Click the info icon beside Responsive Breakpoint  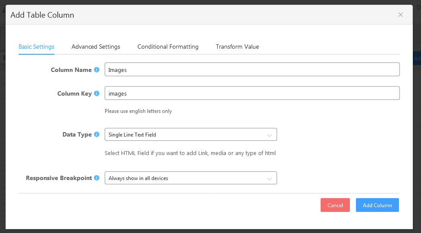(97, 178)
